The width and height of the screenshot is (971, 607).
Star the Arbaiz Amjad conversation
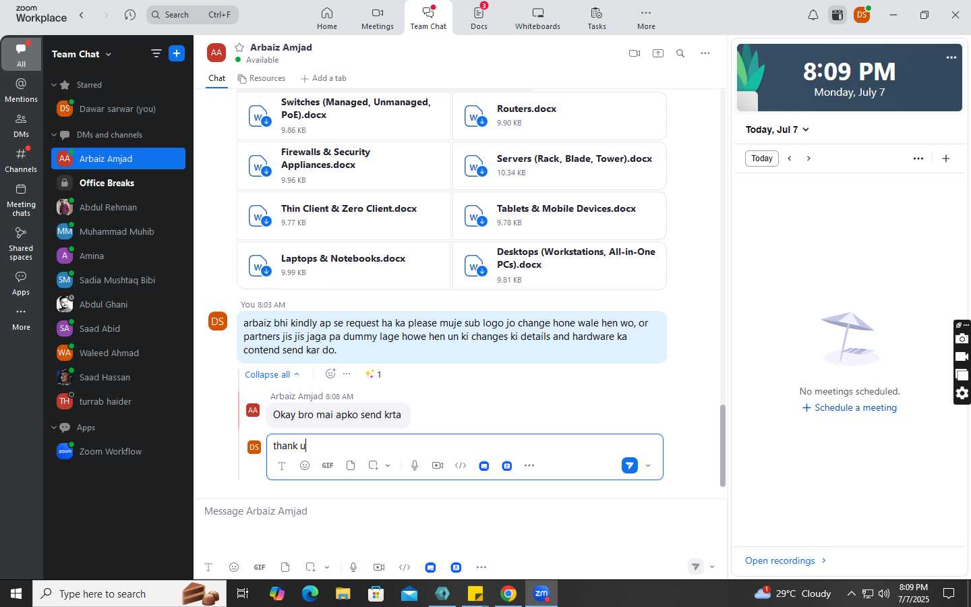coord(239,47)
